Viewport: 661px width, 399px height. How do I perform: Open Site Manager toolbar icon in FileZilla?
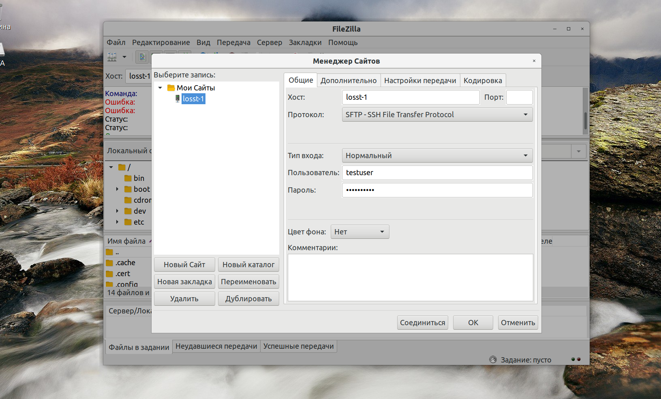pyautogui.click(x=112, y=57)
